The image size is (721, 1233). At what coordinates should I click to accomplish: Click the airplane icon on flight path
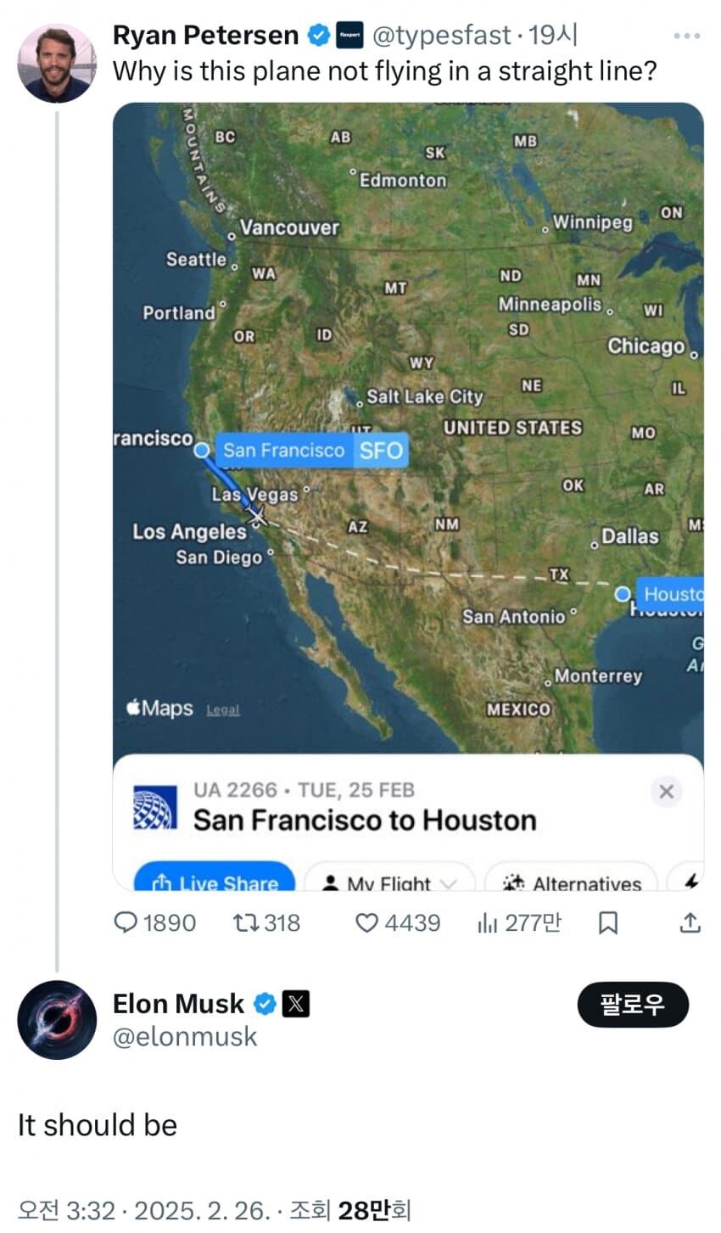point(257,514)
